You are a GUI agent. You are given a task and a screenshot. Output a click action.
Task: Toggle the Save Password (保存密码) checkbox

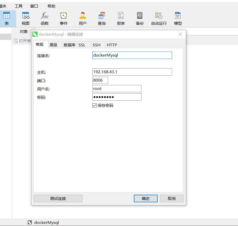point(94,106)
